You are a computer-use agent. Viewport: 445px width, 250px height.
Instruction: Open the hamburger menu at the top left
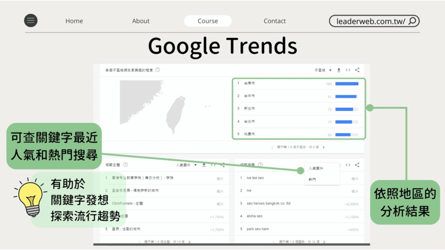coord(31,20)
